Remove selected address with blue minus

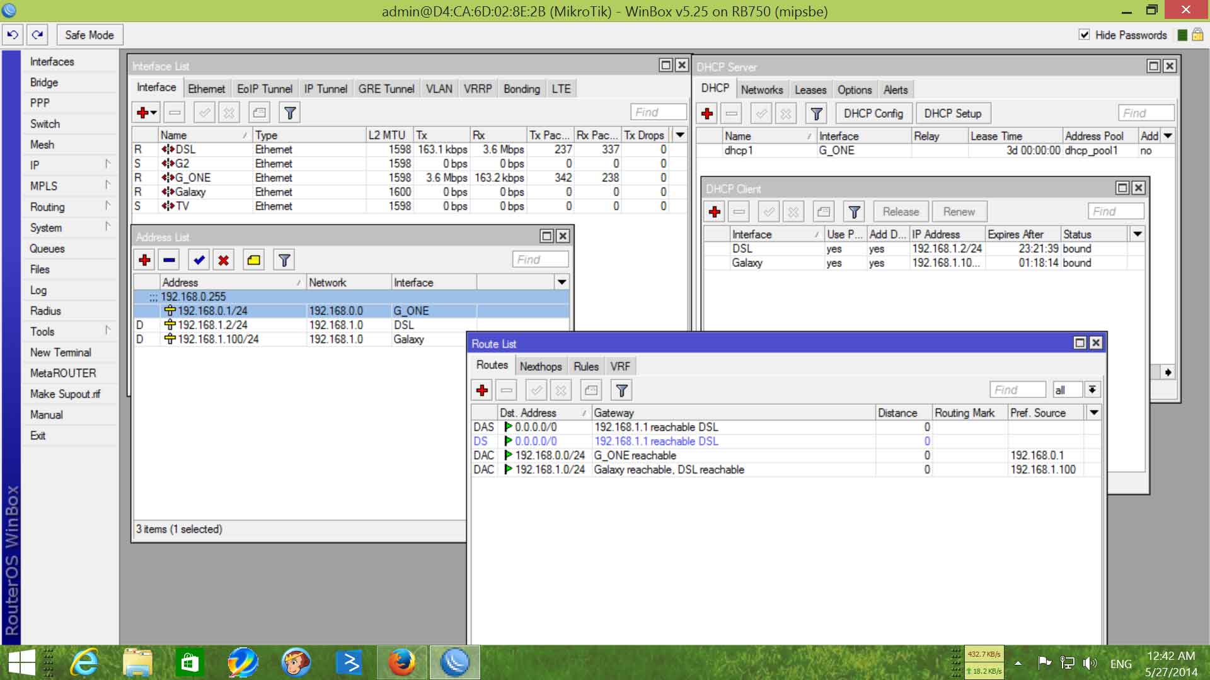click(x=169, y=260)
